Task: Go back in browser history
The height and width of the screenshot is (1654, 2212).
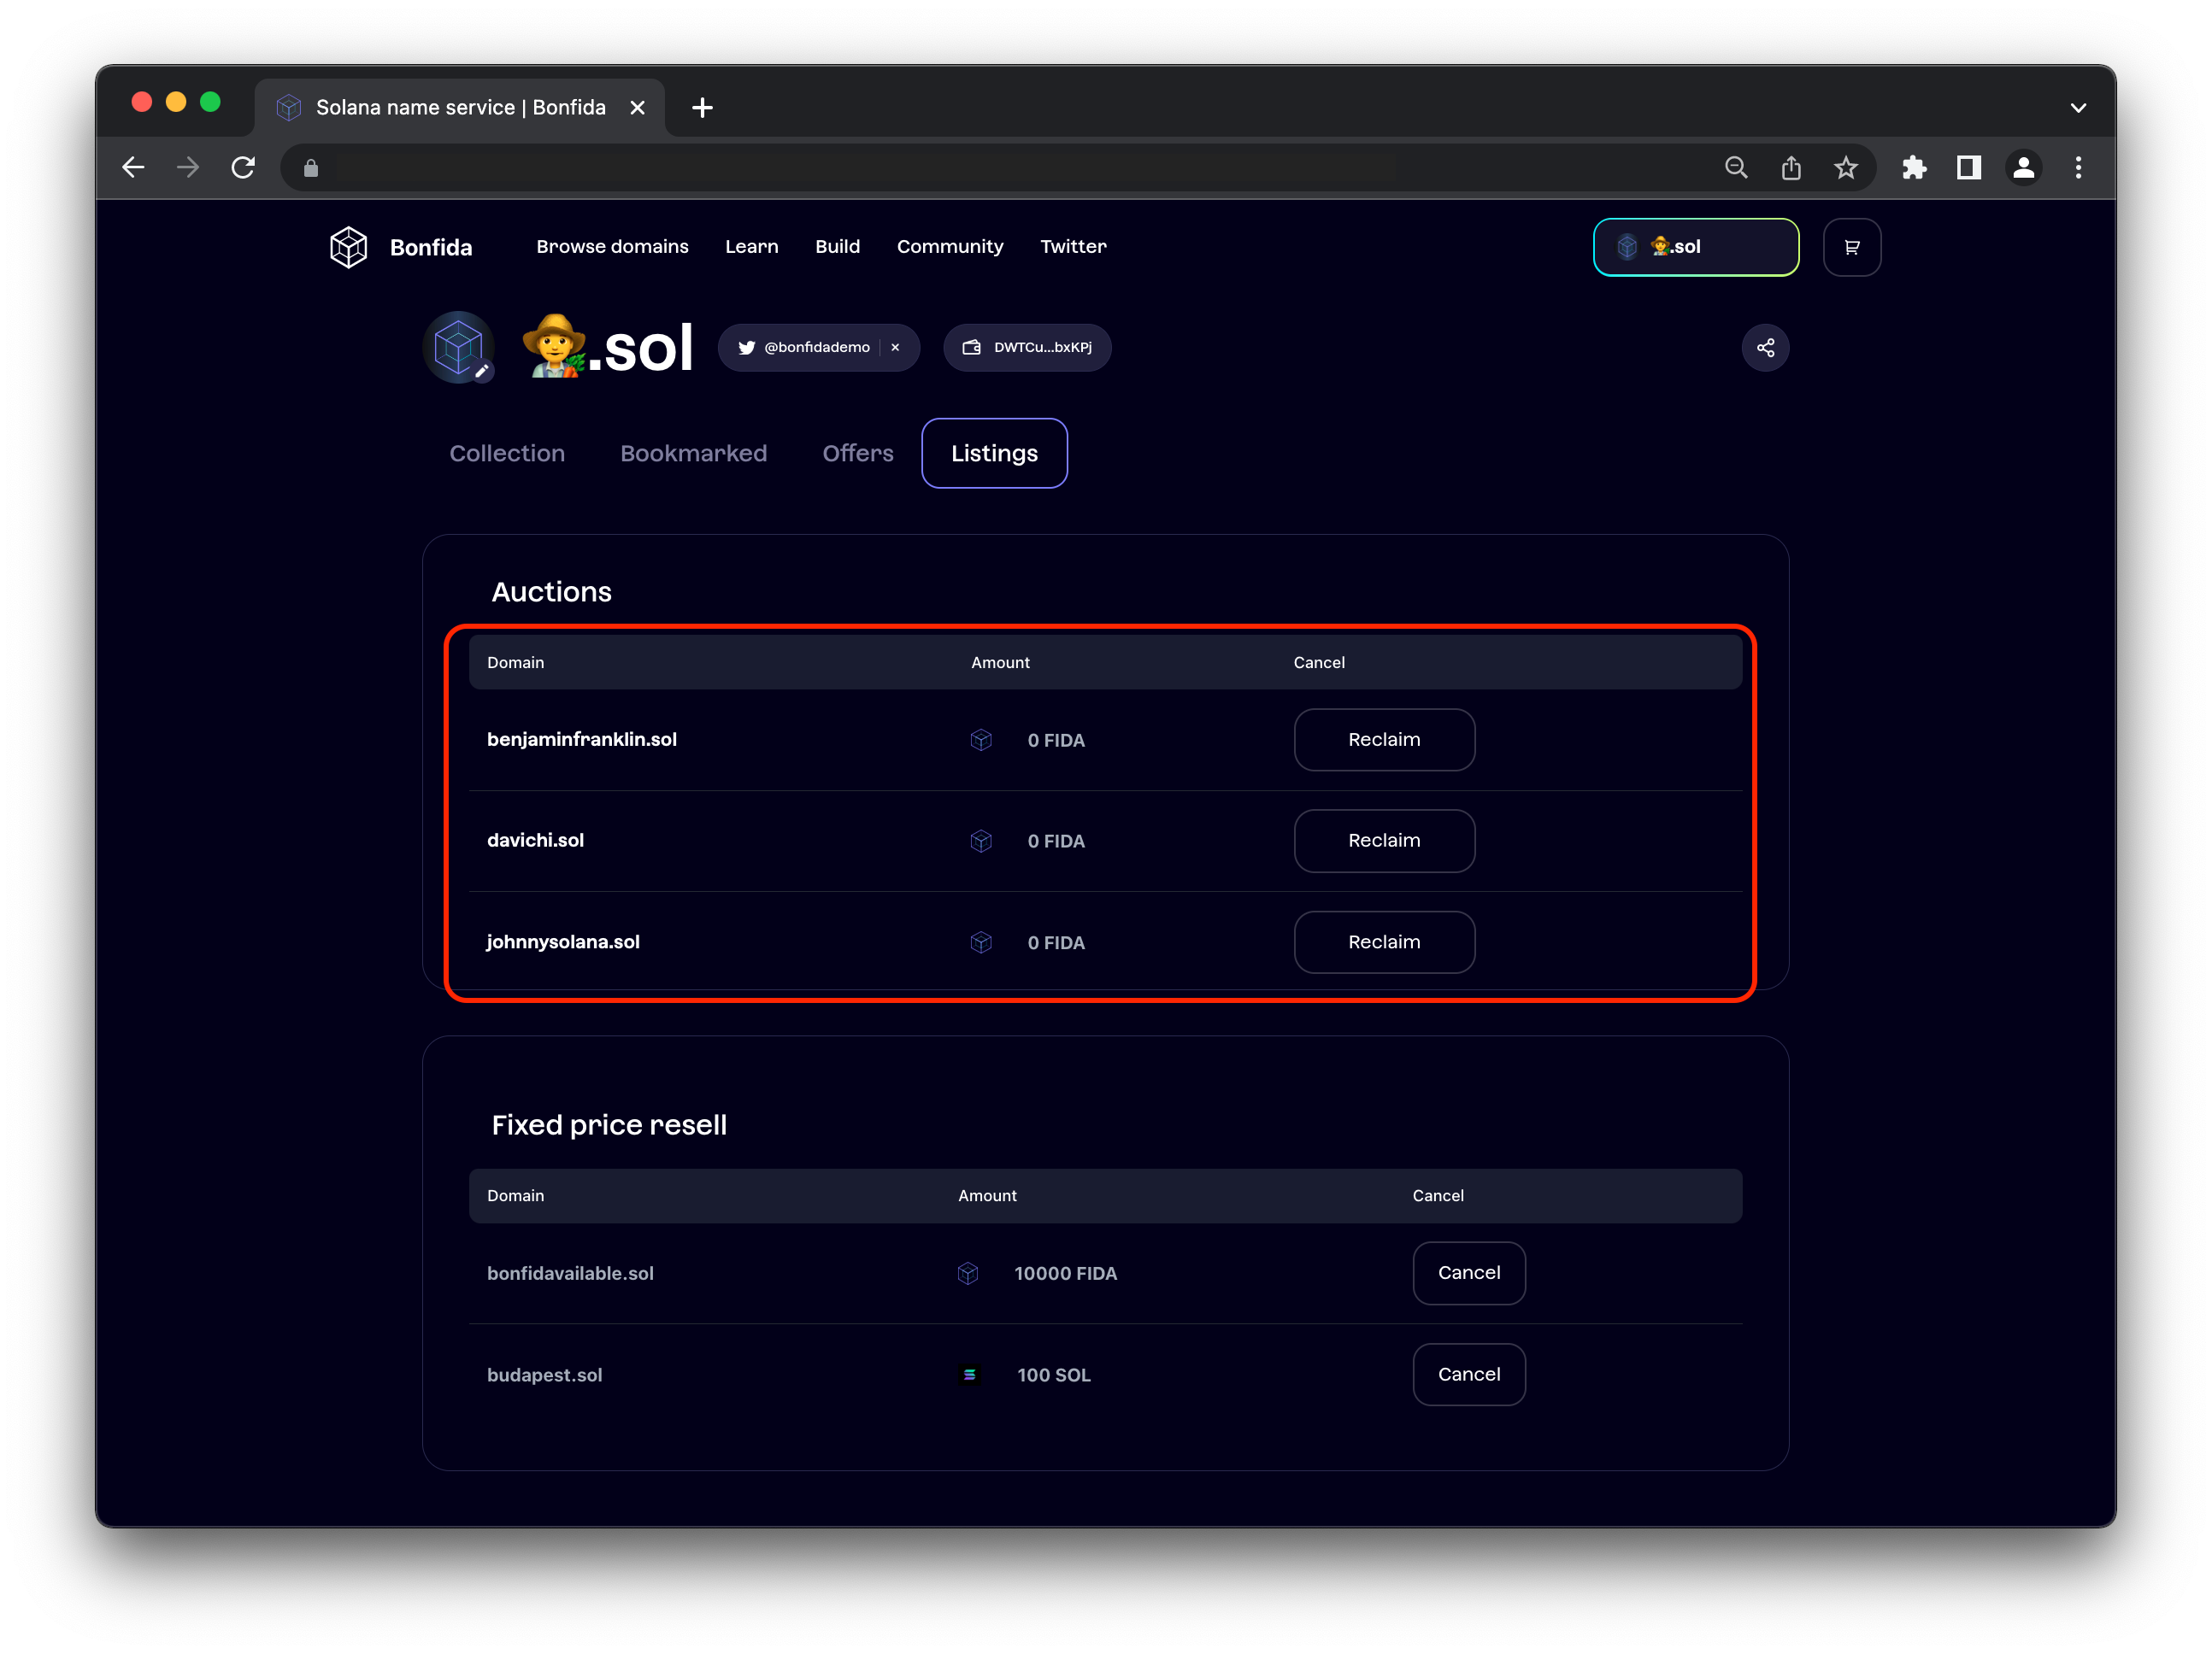Action: coord(133,168)
